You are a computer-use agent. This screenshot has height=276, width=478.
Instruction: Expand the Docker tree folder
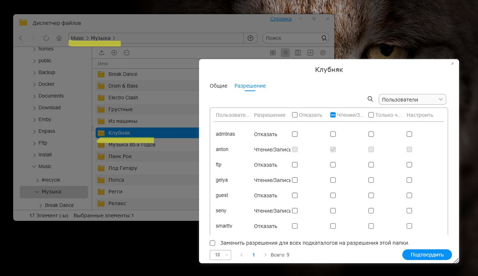tap(34, 84)
